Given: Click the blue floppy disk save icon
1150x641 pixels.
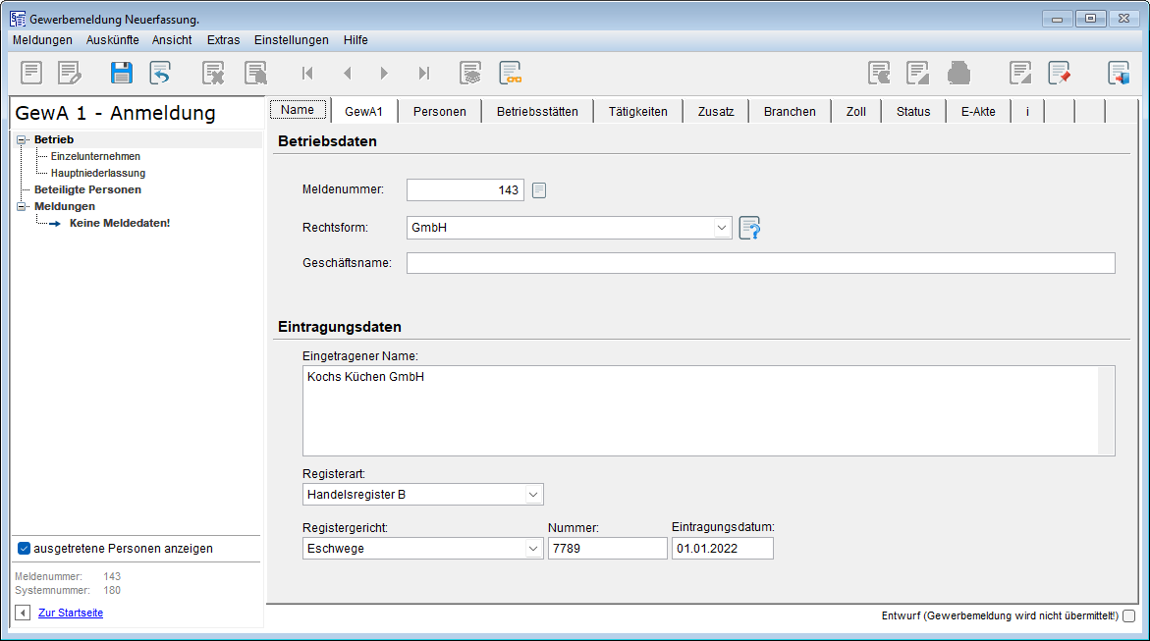Looking at the screenshot, I should 122,73.
